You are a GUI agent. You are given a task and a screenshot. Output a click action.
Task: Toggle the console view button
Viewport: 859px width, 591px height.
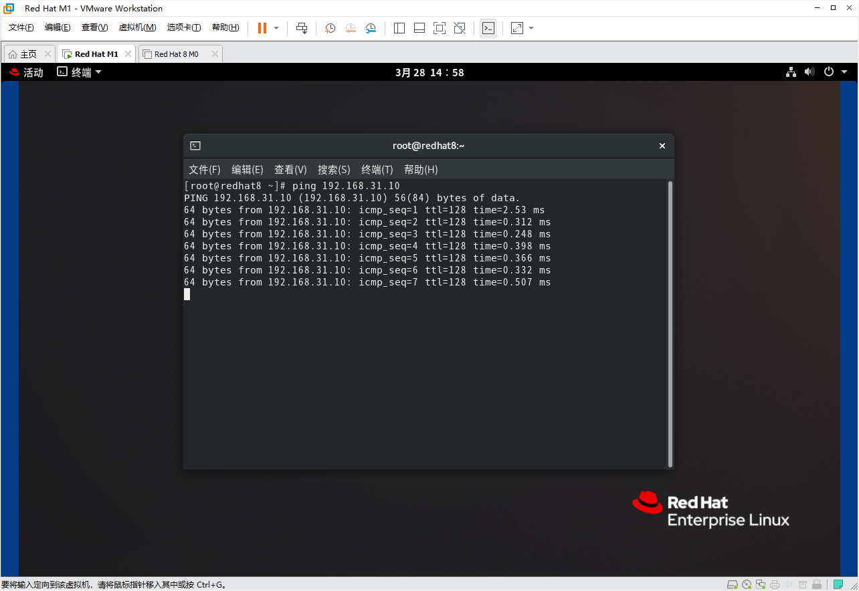pos(488,28)
